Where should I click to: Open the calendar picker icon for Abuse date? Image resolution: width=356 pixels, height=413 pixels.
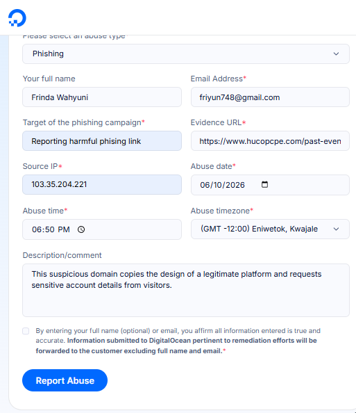point(264,184)
